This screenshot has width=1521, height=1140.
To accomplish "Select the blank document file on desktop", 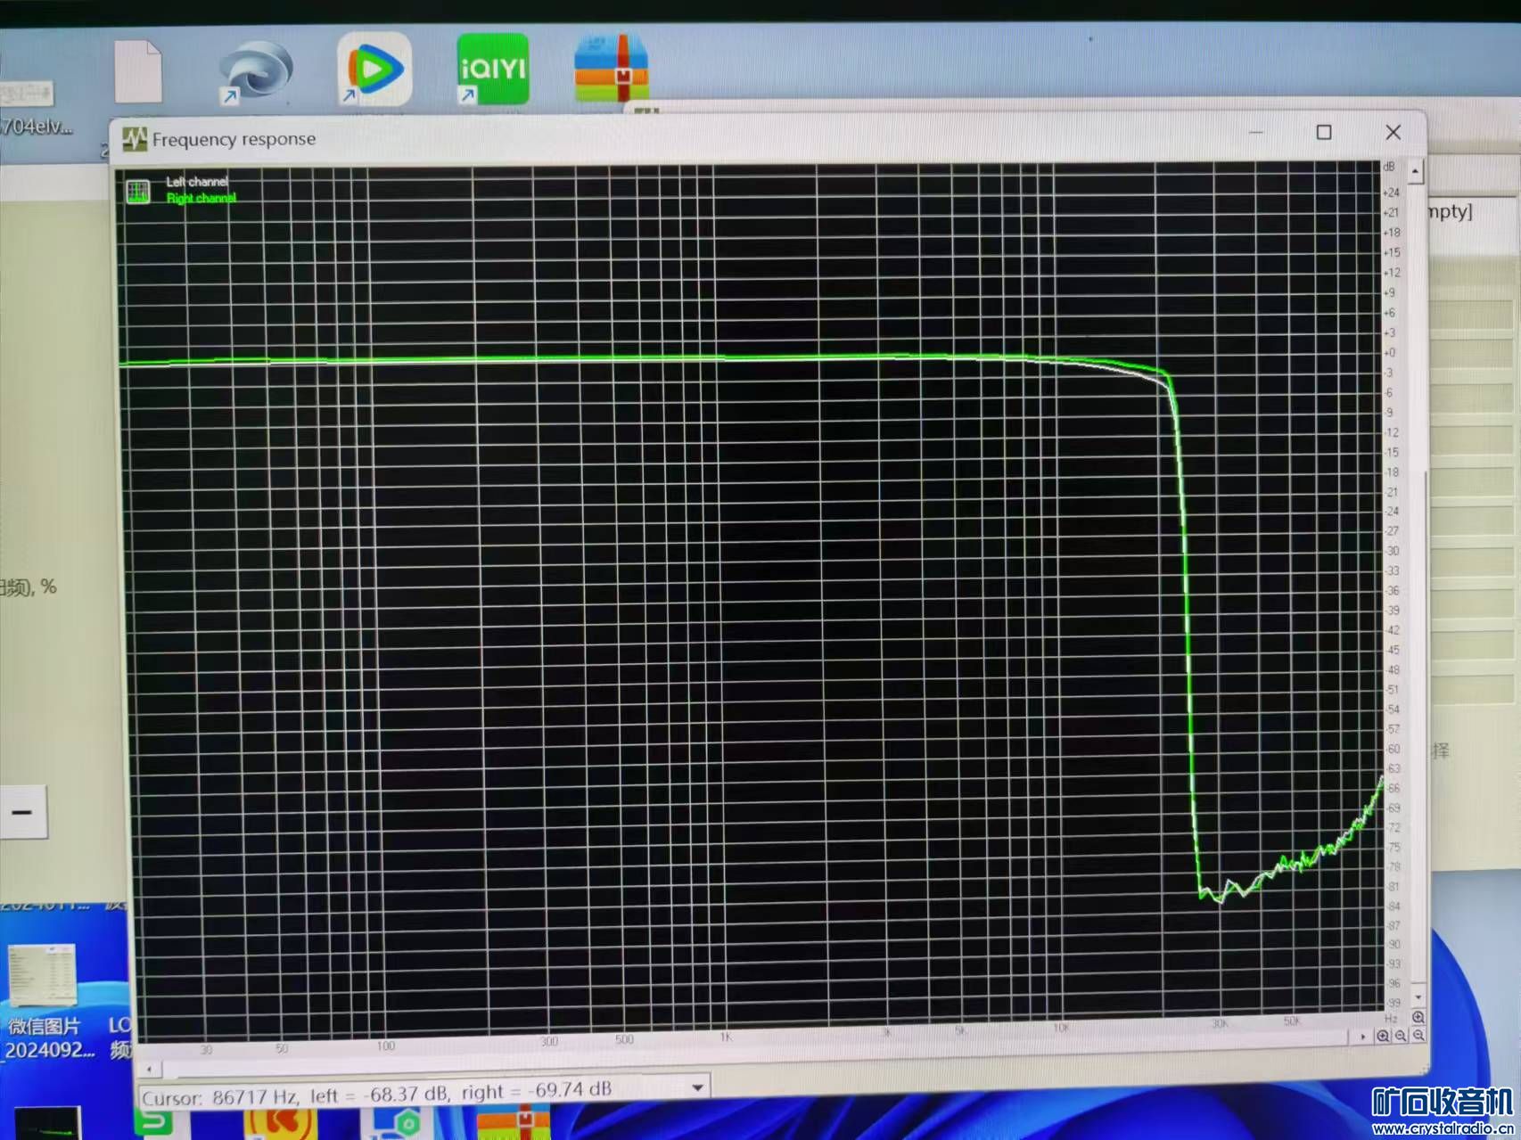I will tap(137, 71).
